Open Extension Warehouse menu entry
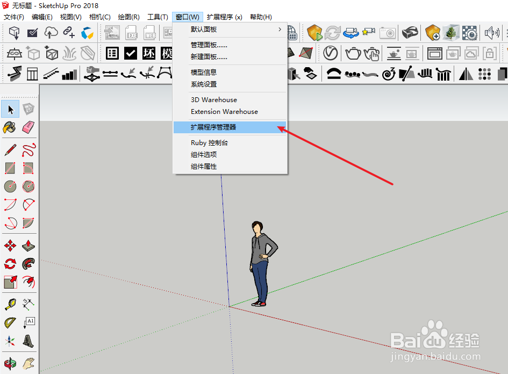The image size is (508, 374). tap(230, 112)
